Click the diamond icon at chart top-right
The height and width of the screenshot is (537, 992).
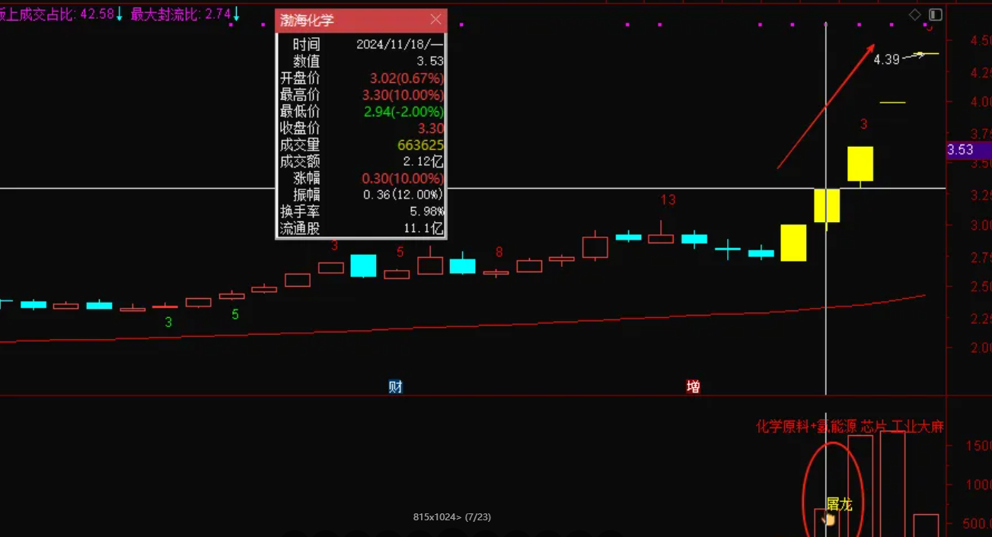coord(915,14)
